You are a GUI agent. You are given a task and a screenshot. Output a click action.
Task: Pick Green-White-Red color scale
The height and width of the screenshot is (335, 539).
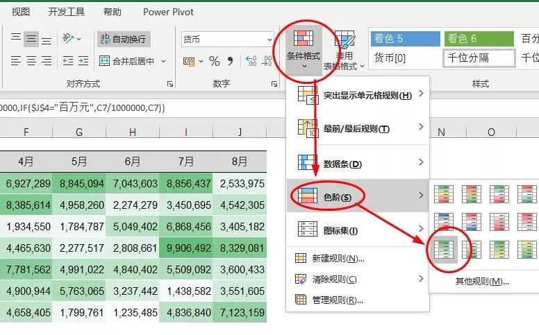(499, 194)
